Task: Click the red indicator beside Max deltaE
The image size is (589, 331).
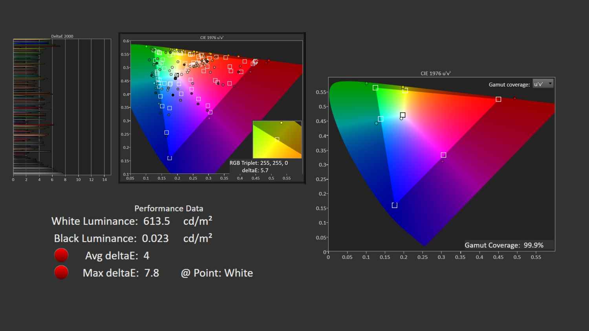Action: coord(61,273)
